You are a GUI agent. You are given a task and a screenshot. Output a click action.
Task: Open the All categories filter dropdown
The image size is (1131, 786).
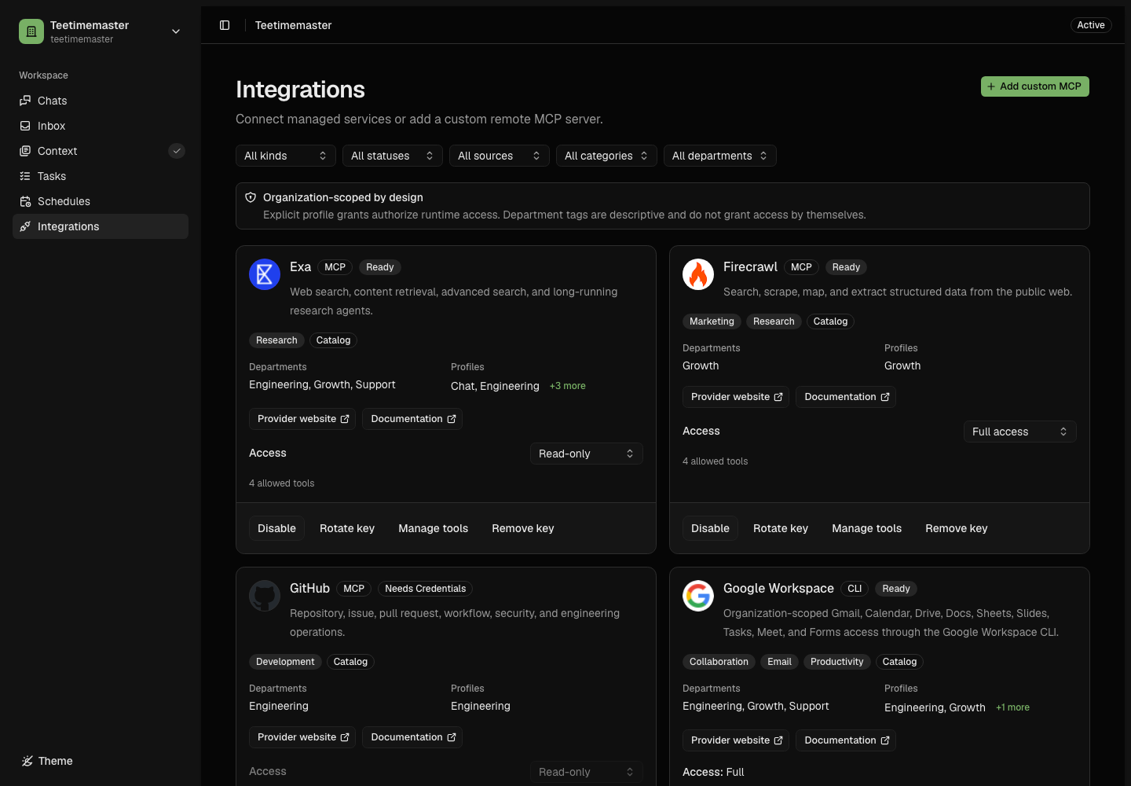[606, 156]
